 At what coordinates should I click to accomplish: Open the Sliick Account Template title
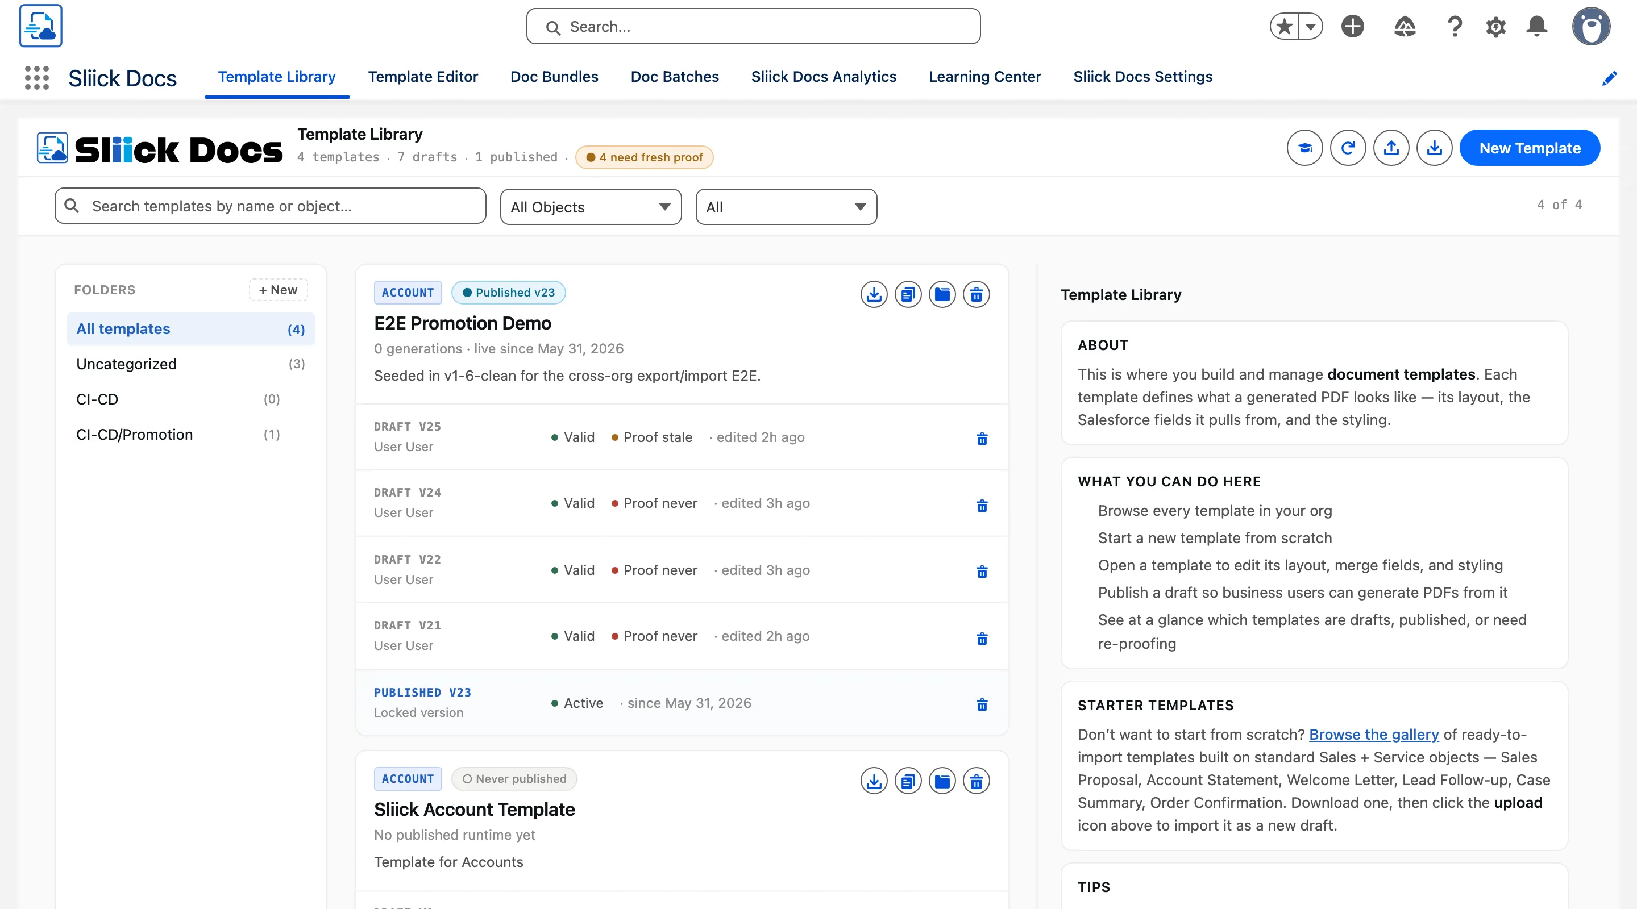coord(474,810)
